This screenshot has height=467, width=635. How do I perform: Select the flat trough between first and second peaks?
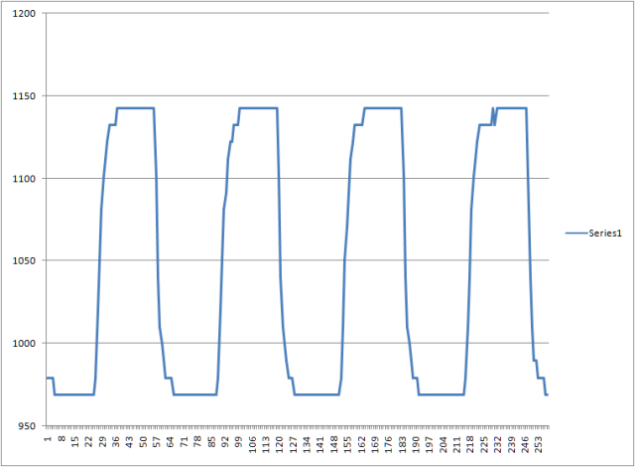pos(194,394)
